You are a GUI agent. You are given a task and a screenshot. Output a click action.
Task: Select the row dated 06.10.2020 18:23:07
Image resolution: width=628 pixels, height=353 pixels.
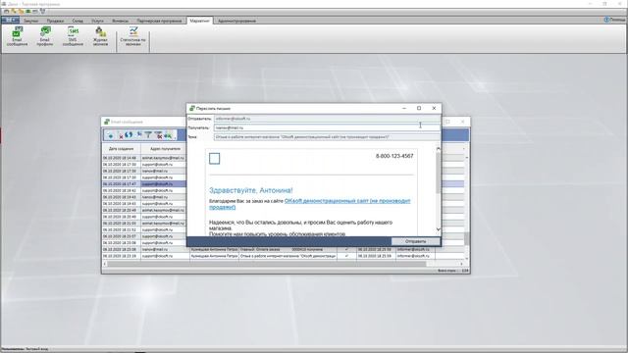pos(144,236)
